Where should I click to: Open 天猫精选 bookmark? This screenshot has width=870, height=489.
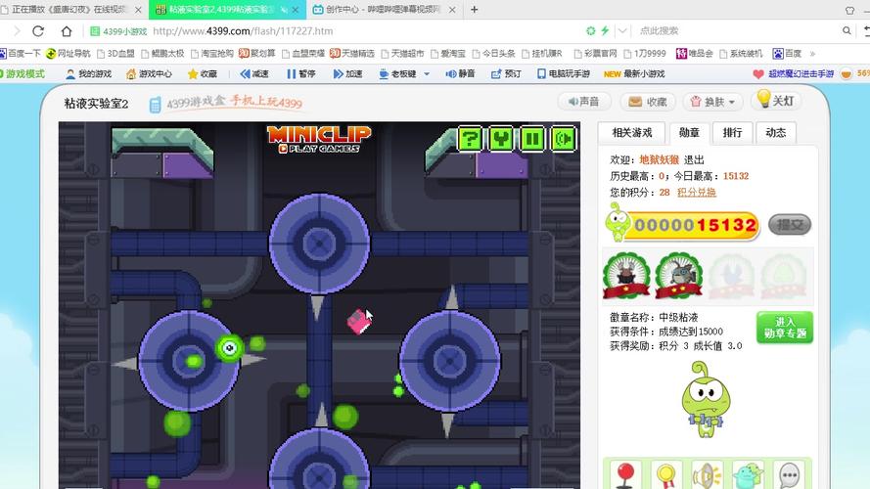[351, 53]
